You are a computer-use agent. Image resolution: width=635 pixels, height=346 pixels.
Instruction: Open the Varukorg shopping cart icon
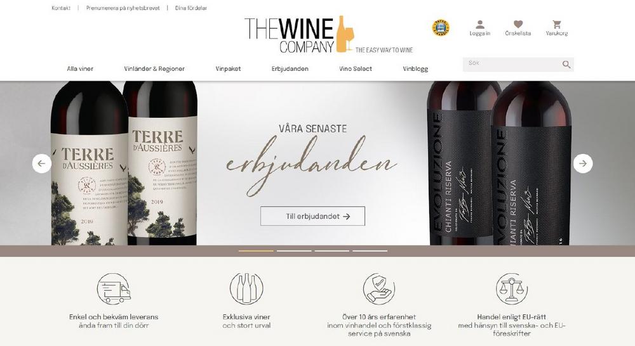(557, 24)
